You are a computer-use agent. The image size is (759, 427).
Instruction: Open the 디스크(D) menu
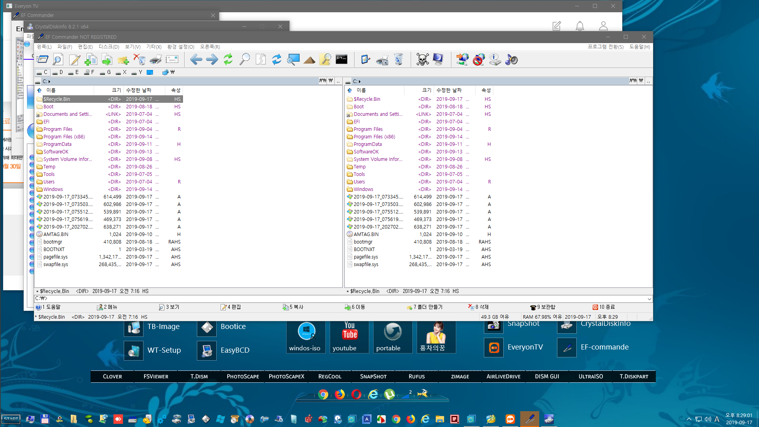109,47
